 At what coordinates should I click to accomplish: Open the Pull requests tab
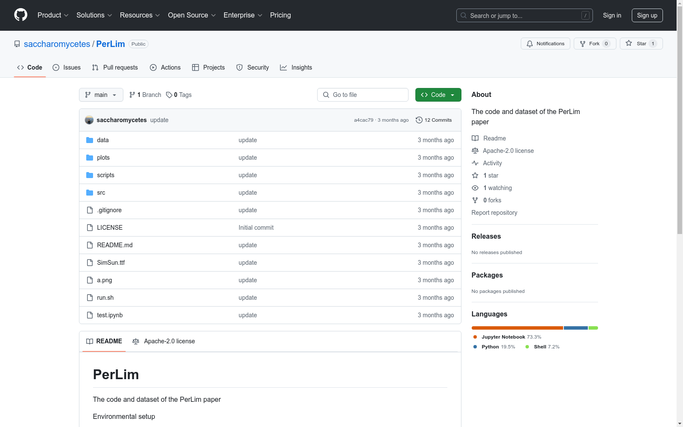pyautogui.click(x=115, y=67)
